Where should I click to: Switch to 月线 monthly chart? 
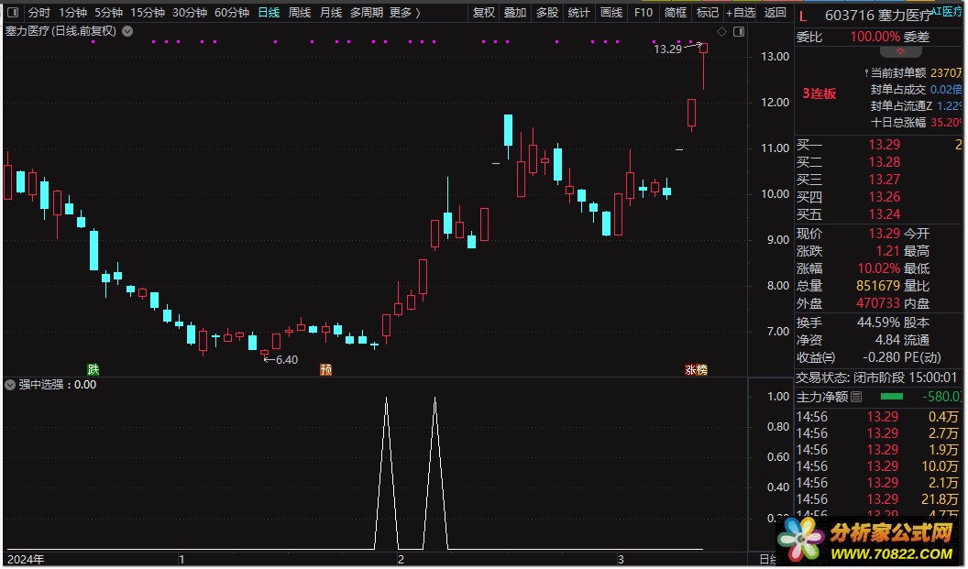331,12
